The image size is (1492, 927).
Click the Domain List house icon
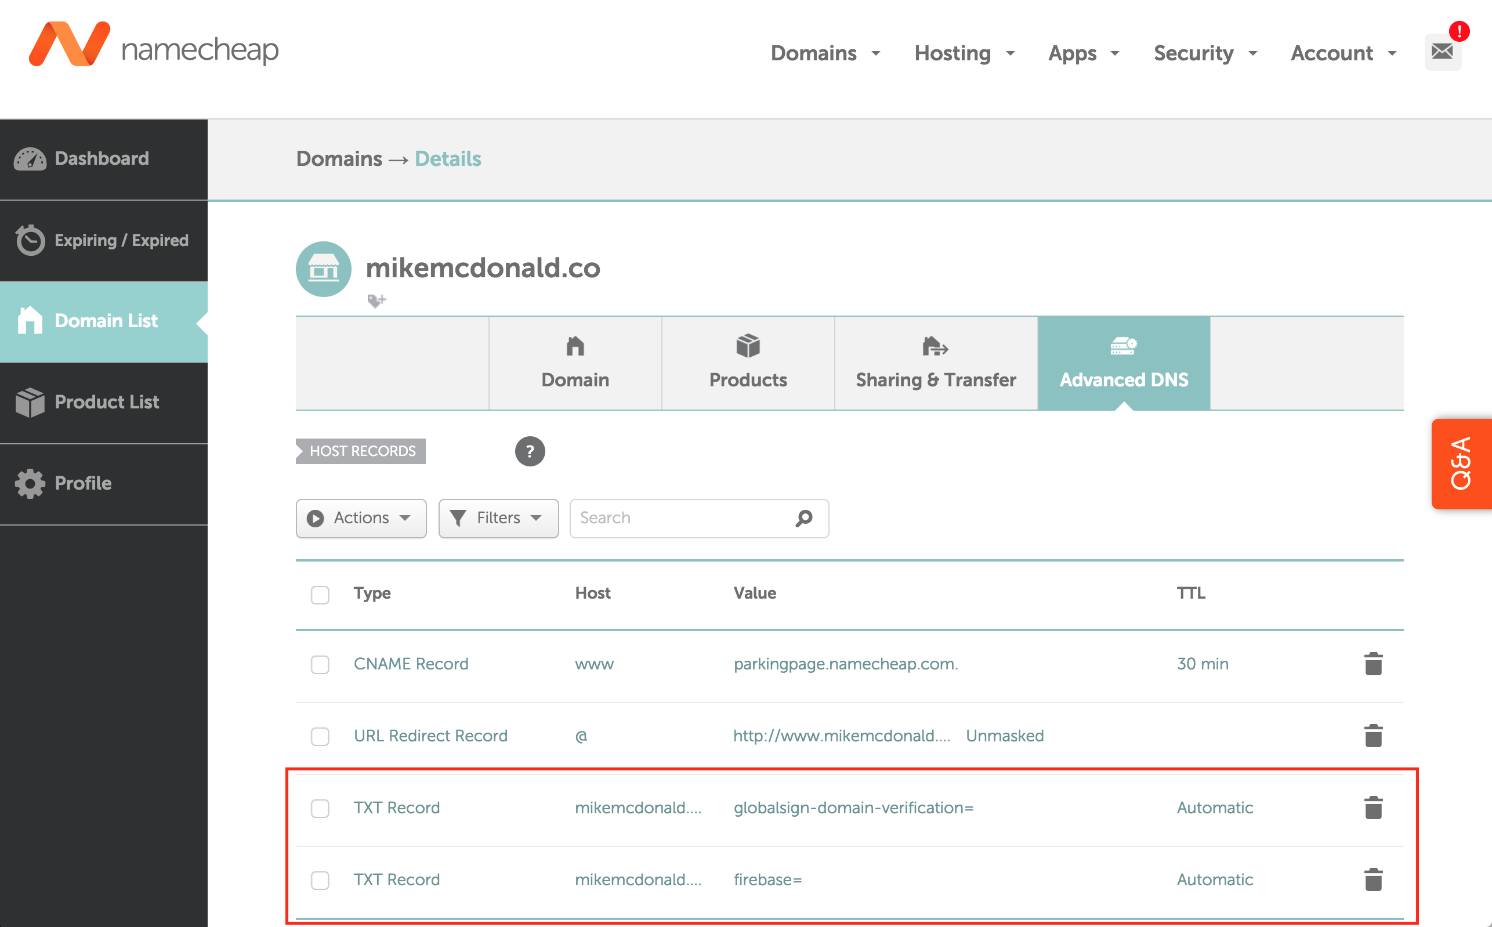point(30,320)
